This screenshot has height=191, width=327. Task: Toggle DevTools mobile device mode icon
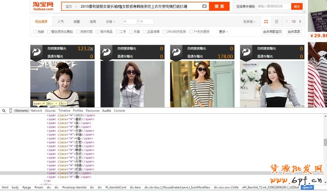pyautogui.click(x=10, y=111)
